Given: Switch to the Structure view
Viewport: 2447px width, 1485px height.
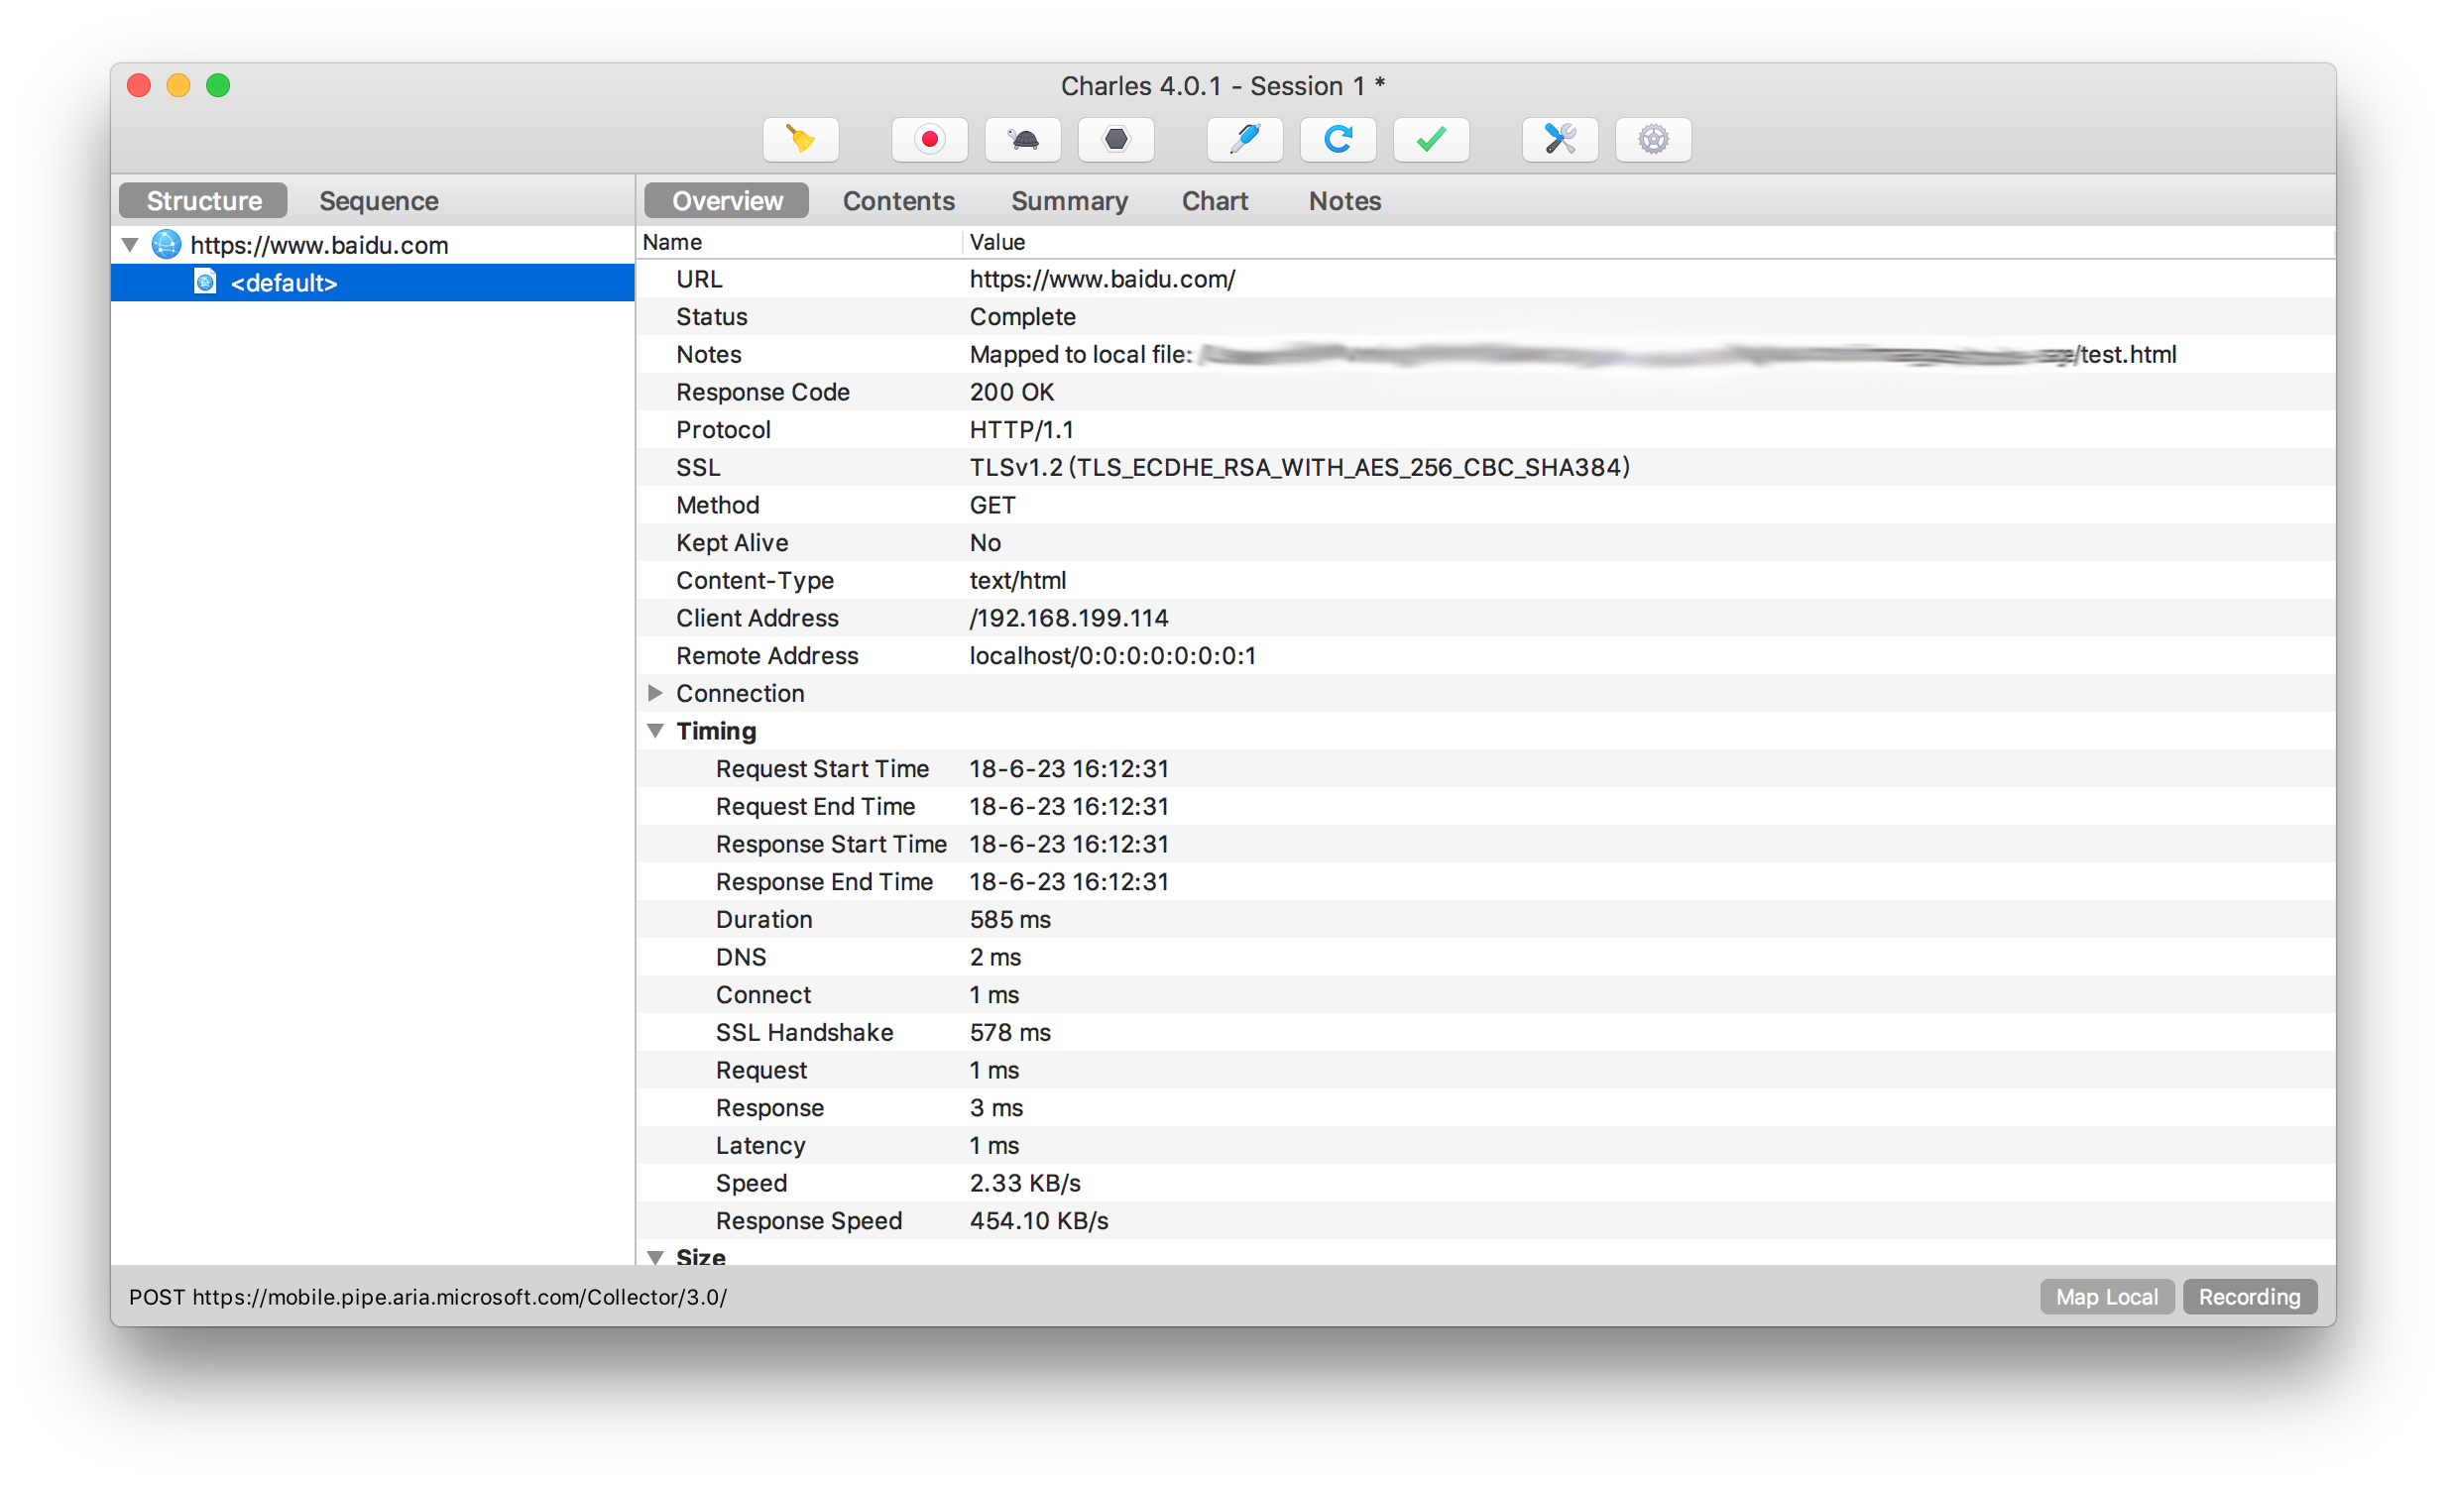Looking at the screenshot, I should [x=203, y=200].
